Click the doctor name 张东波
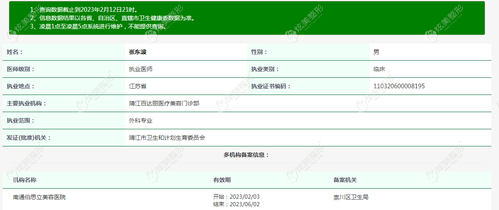This screenshot has height=210, width=499. (137, 52)
